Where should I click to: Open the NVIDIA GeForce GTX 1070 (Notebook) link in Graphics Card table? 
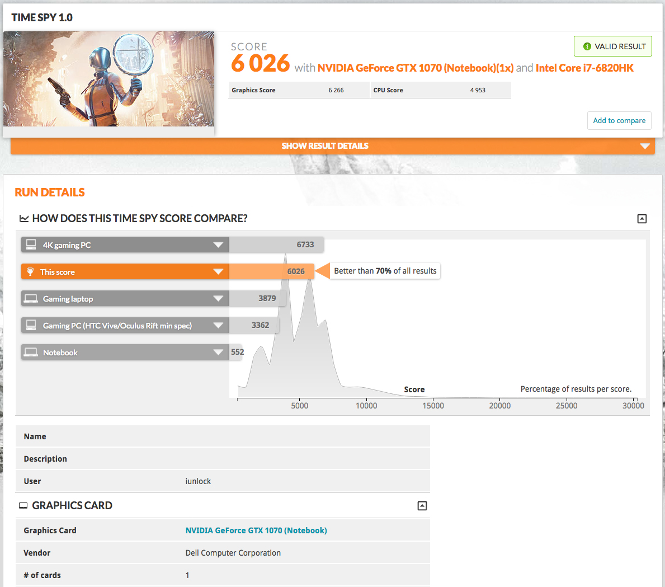point(256,530)
